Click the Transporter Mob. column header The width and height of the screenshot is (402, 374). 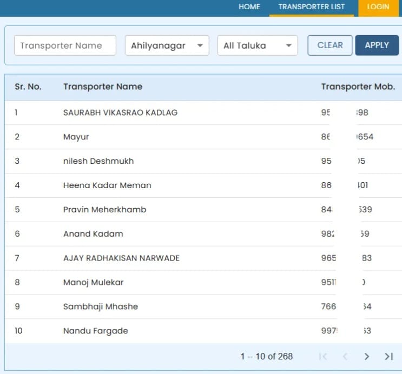tap(358, 86)
